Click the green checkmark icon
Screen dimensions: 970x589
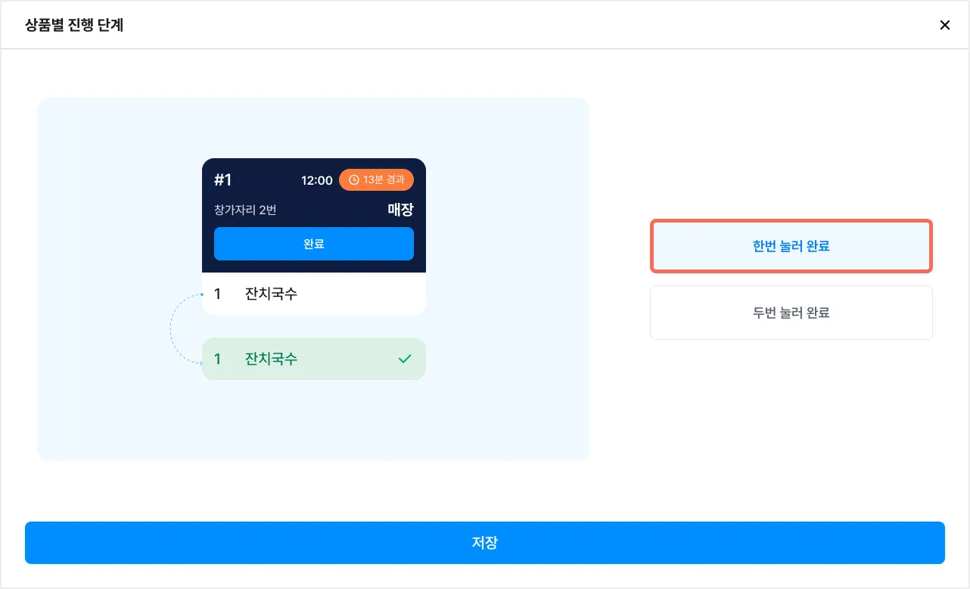(x=405, y=359)
